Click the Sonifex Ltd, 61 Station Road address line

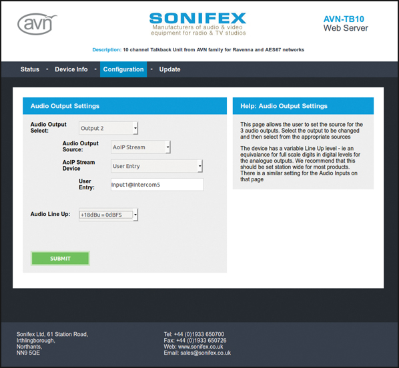pyautogui.click(x=52, y=334)
